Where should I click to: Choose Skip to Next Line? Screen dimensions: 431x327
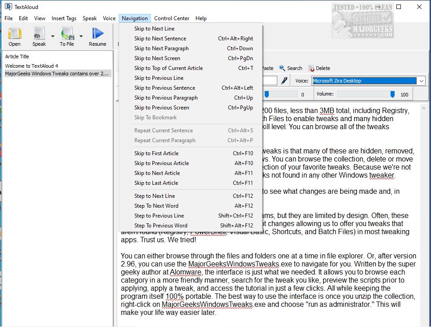pyautogui.click(x=191, y=29)
